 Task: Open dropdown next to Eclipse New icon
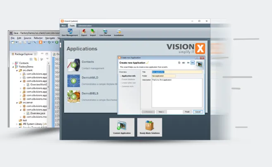[x=17, y=42]
